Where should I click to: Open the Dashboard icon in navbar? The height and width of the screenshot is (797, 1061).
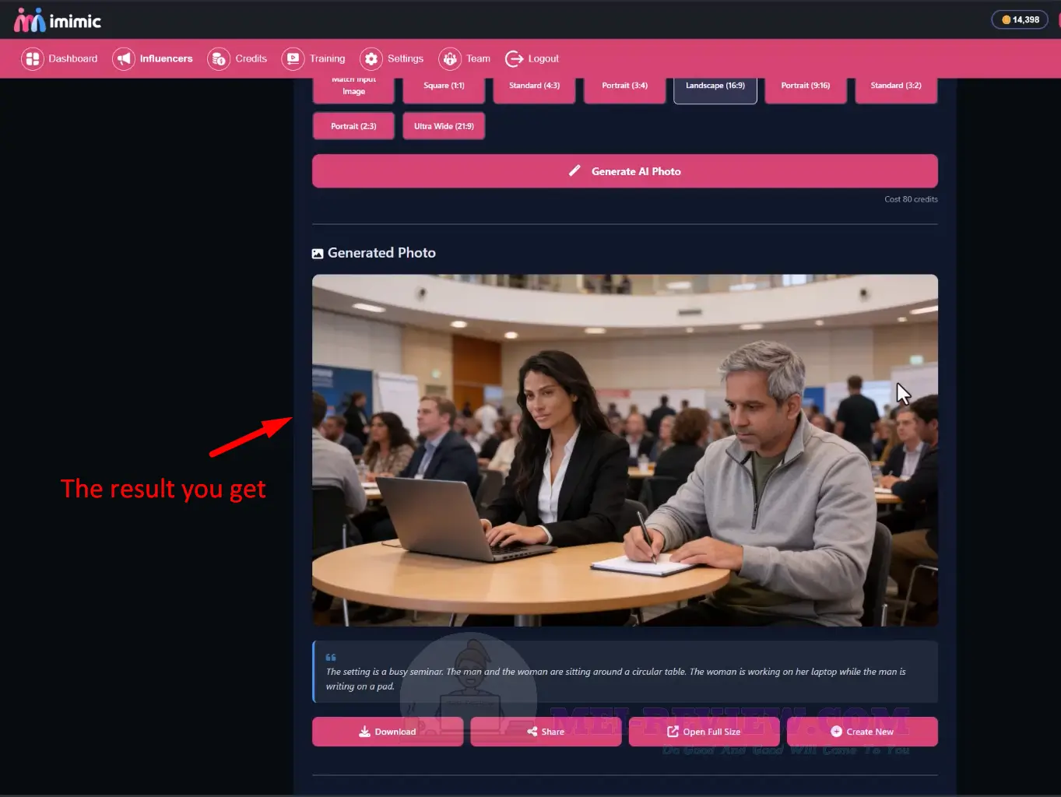tap(33, 58)
